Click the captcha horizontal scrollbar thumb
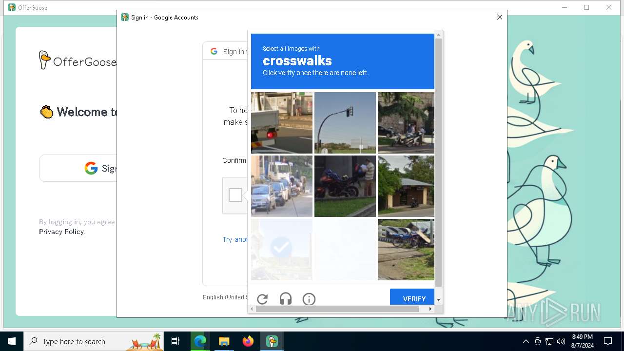The width and height of the screenshot is (624, 351). (x=337, y=309)
